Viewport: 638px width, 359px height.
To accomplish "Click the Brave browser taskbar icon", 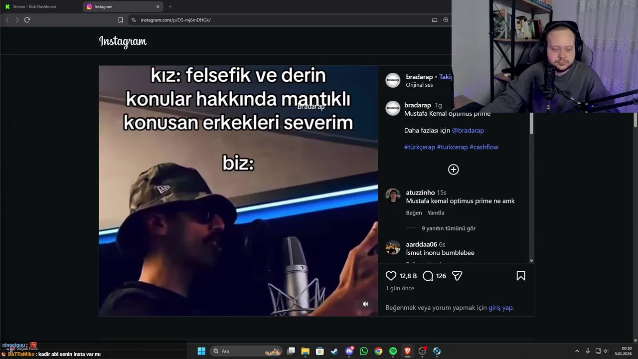I will [x=408, y=351].
